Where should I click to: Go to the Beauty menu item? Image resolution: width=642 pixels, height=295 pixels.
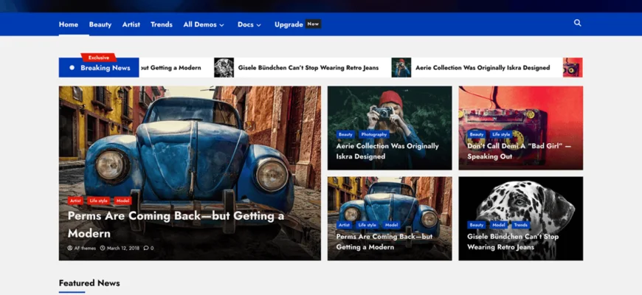pyautogui.click(x=100, y=24)
